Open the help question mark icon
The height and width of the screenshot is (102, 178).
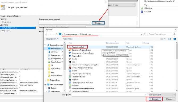pos(175,39)
